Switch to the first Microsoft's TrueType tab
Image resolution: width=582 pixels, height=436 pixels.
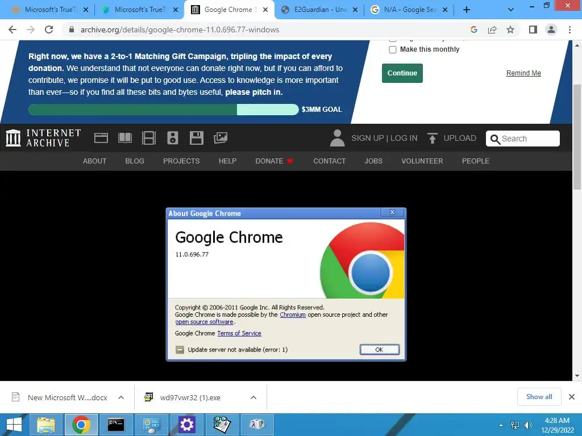click(x=50, y=10)
